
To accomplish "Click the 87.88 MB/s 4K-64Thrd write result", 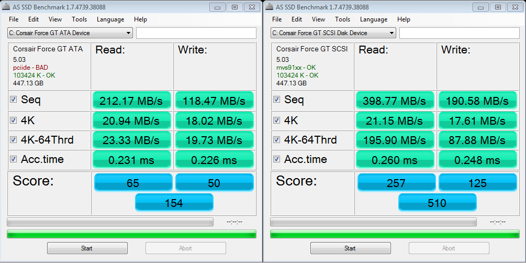I will 478,140.
